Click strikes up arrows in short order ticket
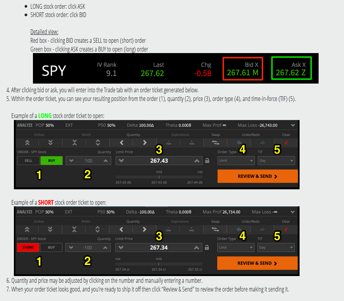Screen dimensions: 344x301 tap(27, 229)
